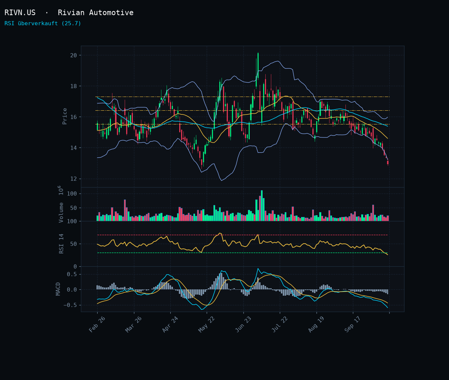This screenshot has height=380, width=449.
Task: Click the price axis tick "20"
Action: (x=73, y=55)
